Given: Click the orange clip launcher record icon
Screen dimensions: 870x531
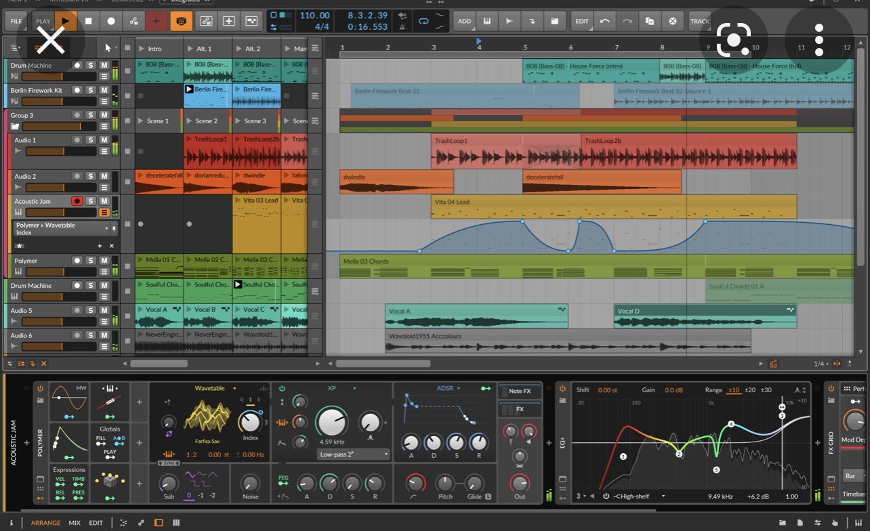Looking at the screenshot, I should pyautogui.click(x=181, y=21).
